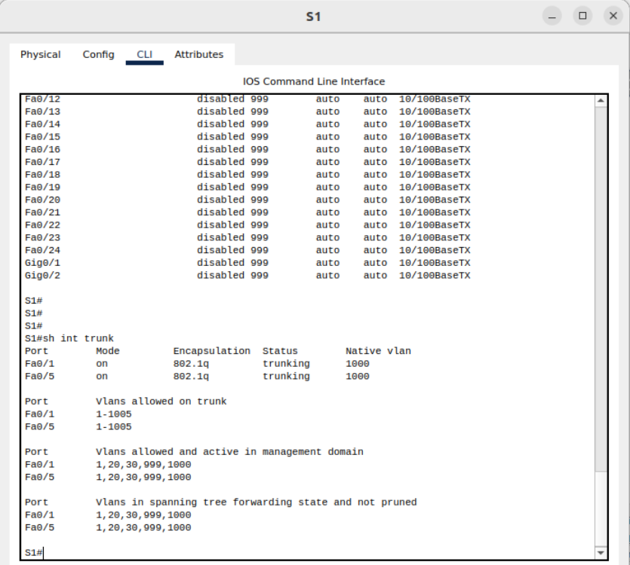Click the Fa0/16 interface row label
Image resolution: width=630 pixels, height=565 pixels.
(x=42, y=149)
